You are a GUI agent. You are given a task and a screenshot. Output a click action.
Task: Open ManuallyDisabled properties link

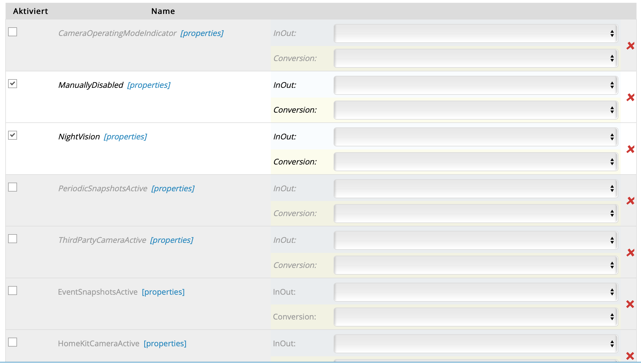click(149, 85)
